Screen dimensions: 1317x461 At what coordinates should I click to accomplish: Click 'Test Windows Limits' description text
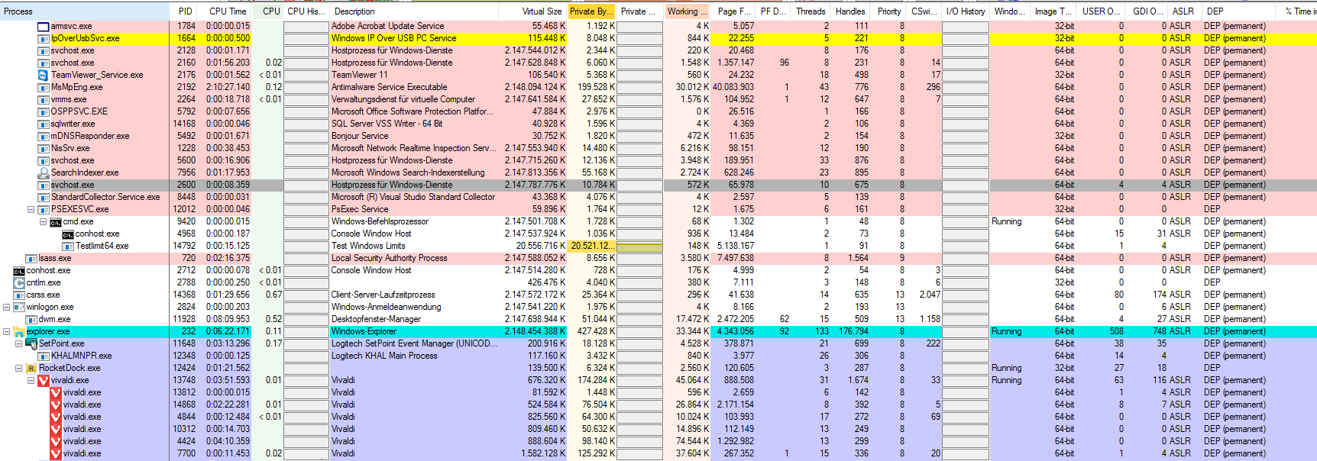point(368,246)
